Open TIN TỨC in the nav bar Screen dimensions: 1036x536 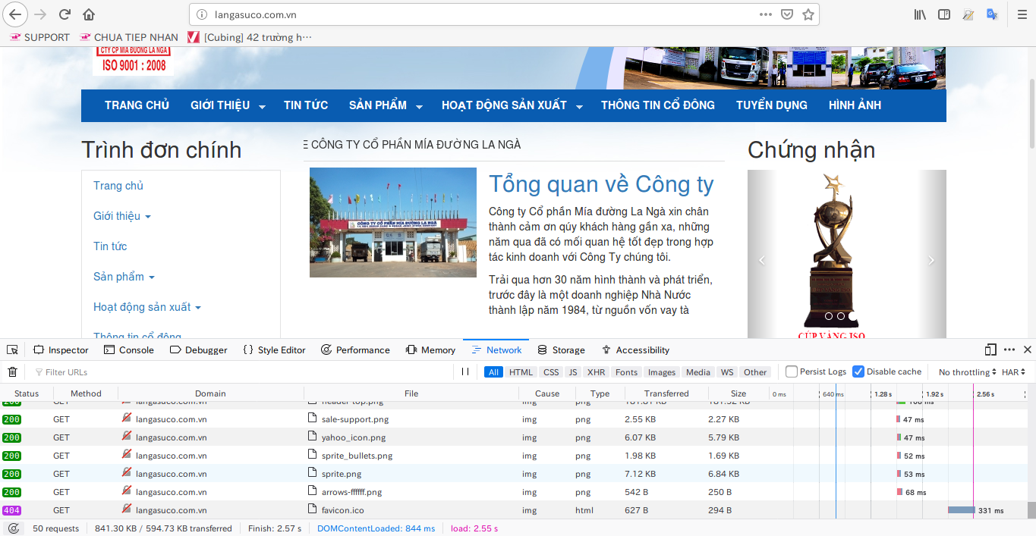[306, 105]
